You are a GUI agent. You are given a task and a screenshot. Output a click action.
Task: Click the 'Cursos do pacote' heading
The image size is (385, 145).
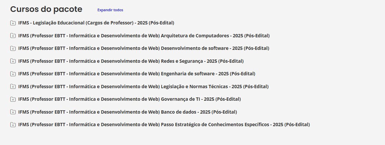[x=46, y=9]
